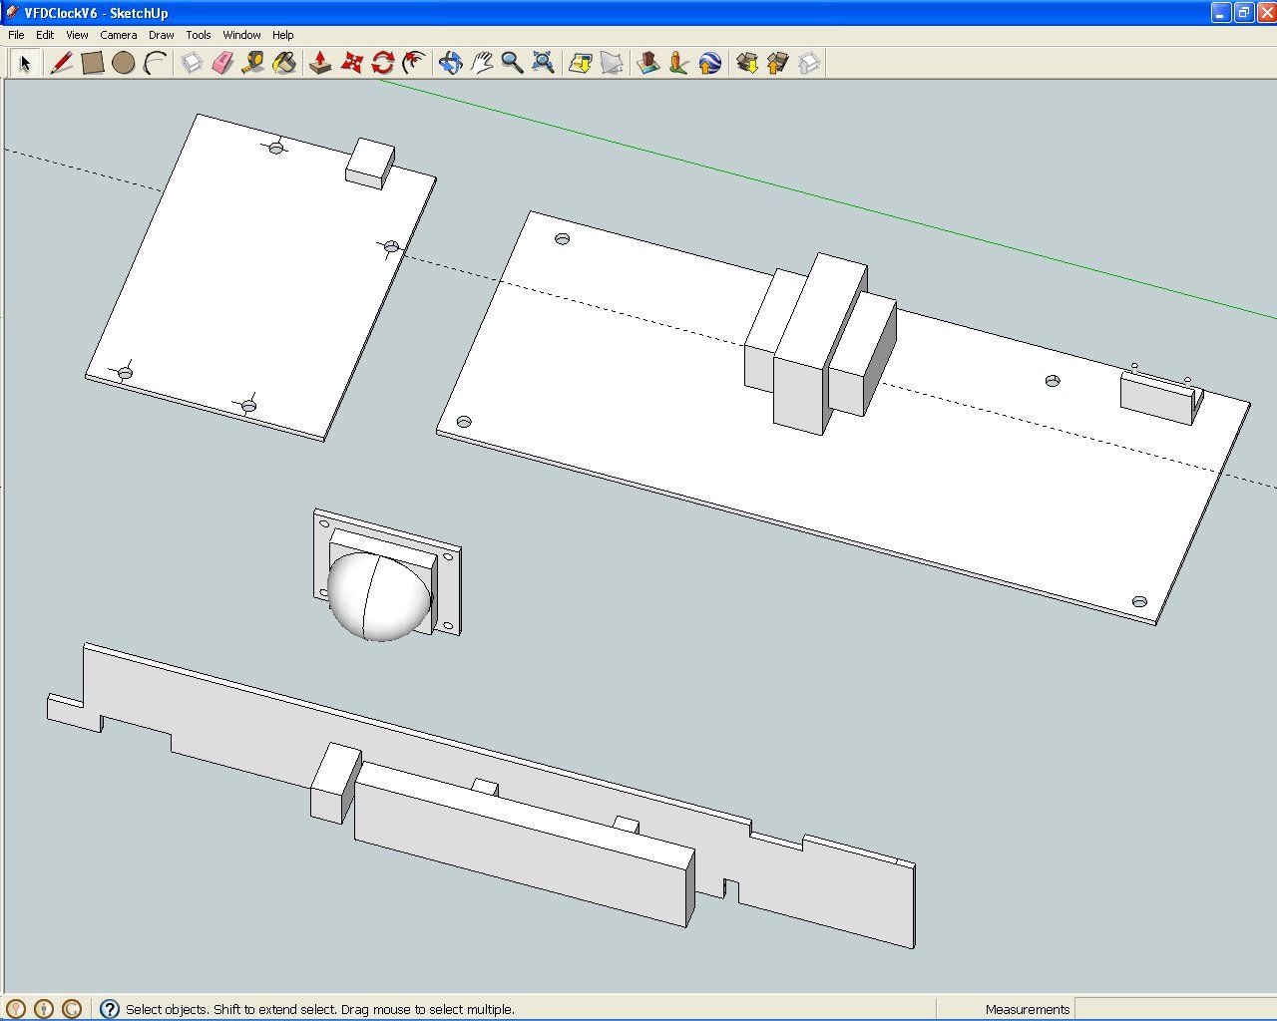This screenshot has height=1021, width=1277.
Task: Click the status bar Select objects hint
Action: click(320, 1009)
